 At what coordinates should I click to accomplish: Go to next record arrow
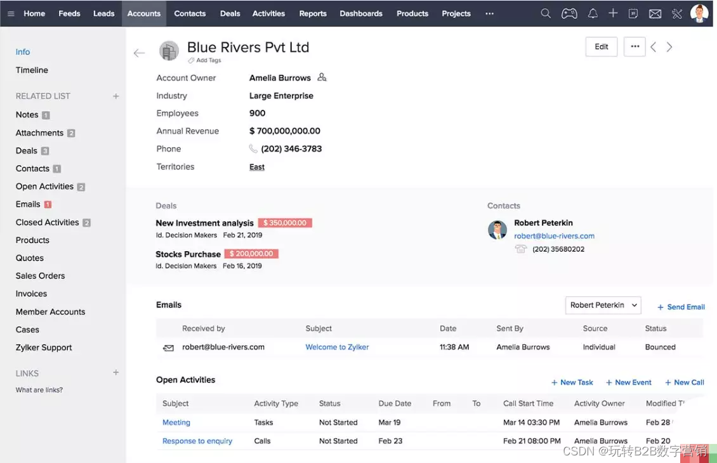[669, 47]
